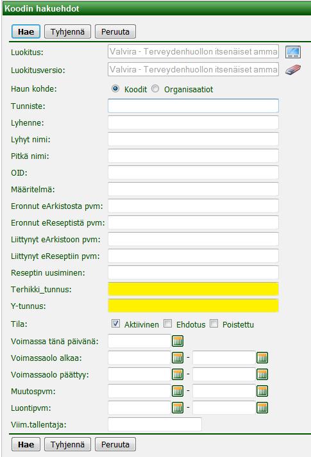Viewport: 311px width, 457px height.
Task: Click the top Peruuta button
Action: click(115, 31)
